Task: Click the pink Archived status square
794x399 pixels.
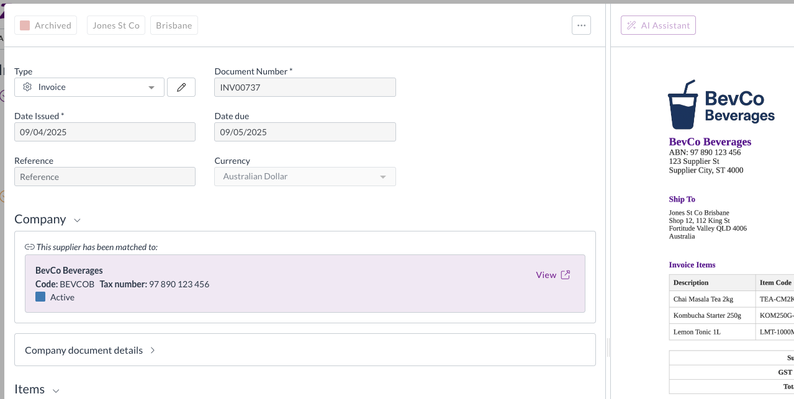Action: tap(25, 25)
